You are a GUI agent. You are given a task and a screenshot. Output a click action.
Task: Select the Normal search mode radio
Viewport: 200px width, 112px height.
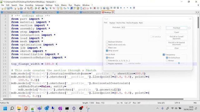(107, 58)
